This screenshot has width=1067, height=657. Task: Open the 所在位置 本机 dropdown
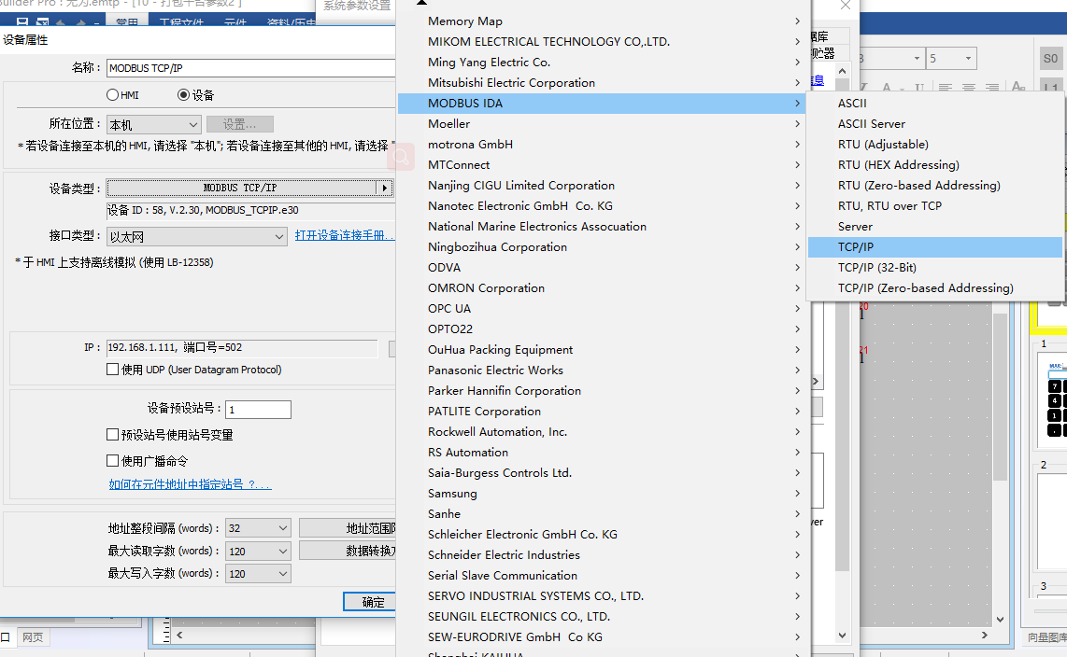tap(154, 124)
